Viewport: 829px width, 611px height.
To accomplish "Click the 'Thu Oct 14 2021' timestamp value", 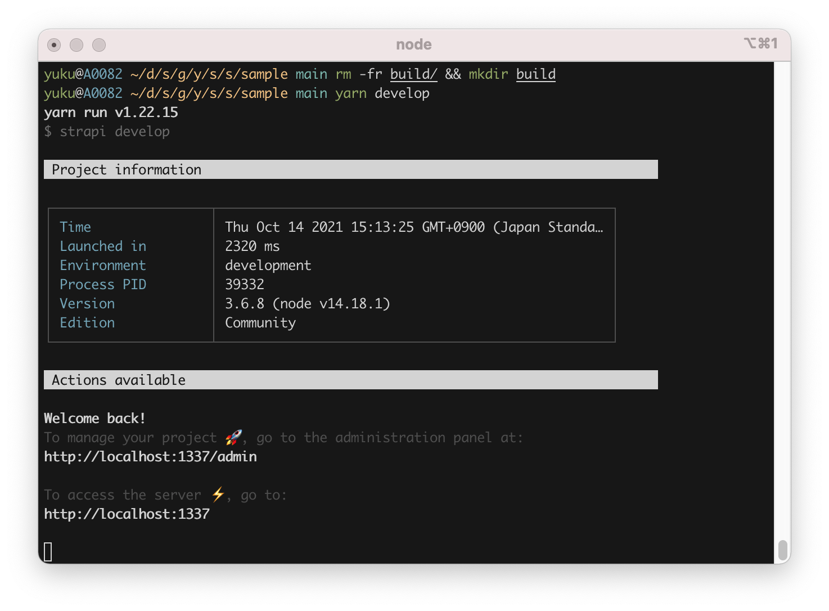I will [x=414, y=227].
